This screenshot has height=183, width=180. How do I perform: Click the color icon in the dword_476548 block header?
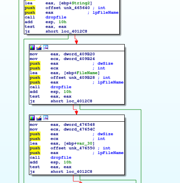32,118
